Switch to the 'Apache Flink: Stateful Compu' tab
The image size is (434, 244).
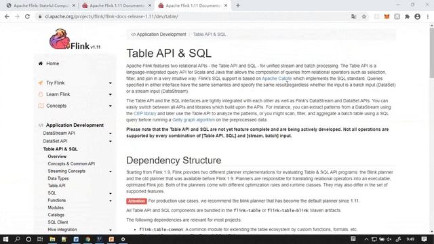click(x=40, y=5)
